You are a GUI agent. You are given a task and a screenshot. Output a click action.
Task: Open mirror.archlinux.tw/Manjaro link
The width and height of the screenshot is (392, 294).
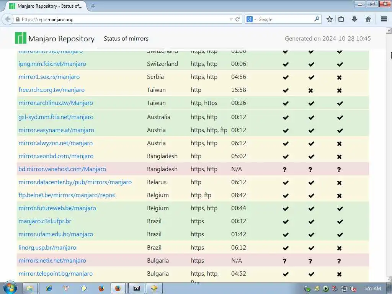[x=56, y=103]
